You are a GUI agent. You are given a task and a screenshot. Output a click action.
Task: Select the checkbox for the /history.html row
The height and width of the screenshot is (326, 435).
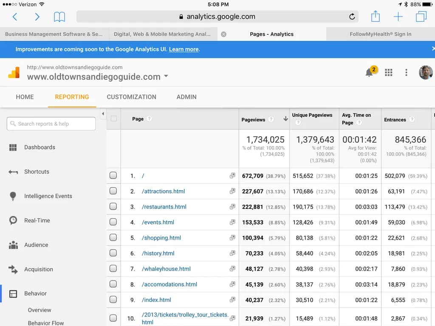[x=113, y=253]
